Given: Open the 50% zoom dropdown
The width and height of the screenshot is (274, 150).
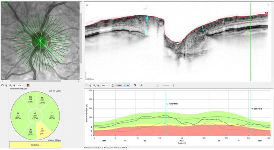Looking at the screenshot, I should point(20,85).
